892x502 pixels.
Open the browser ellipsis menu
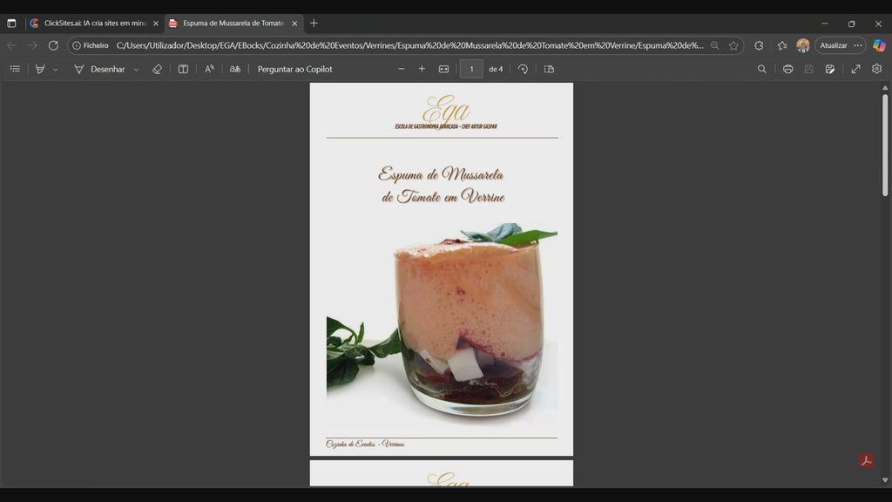(857, 44)
